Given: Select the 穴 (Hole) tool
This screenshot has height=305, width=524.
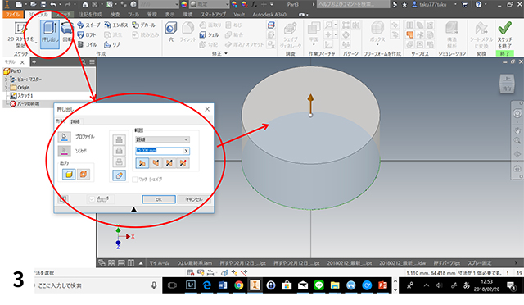Looking at the screenshot, I should tap(171, 32).
